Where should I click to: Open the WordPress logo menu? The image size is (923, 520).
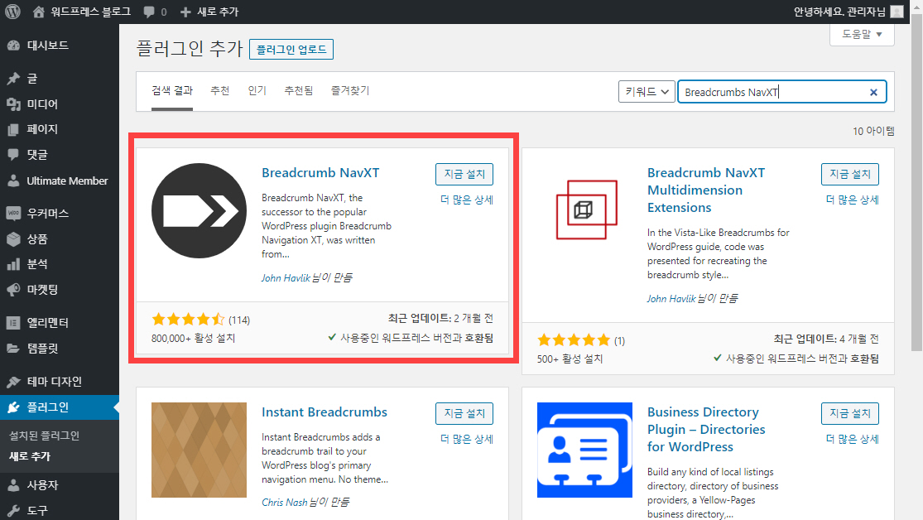[x=12, y=12]
